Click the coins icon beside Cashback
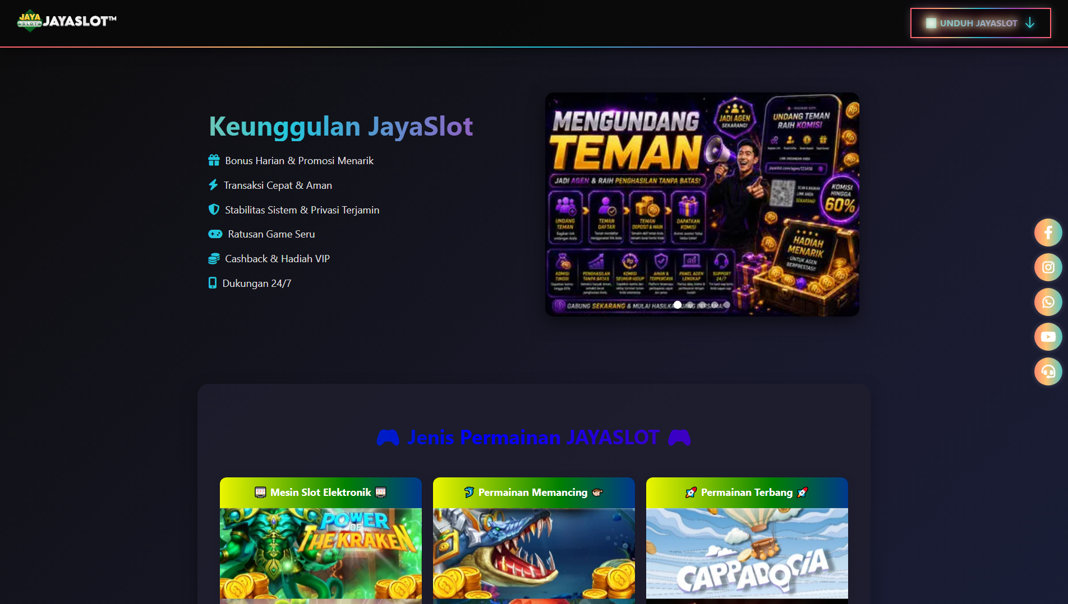1068x604 pixels. [214, 259]
